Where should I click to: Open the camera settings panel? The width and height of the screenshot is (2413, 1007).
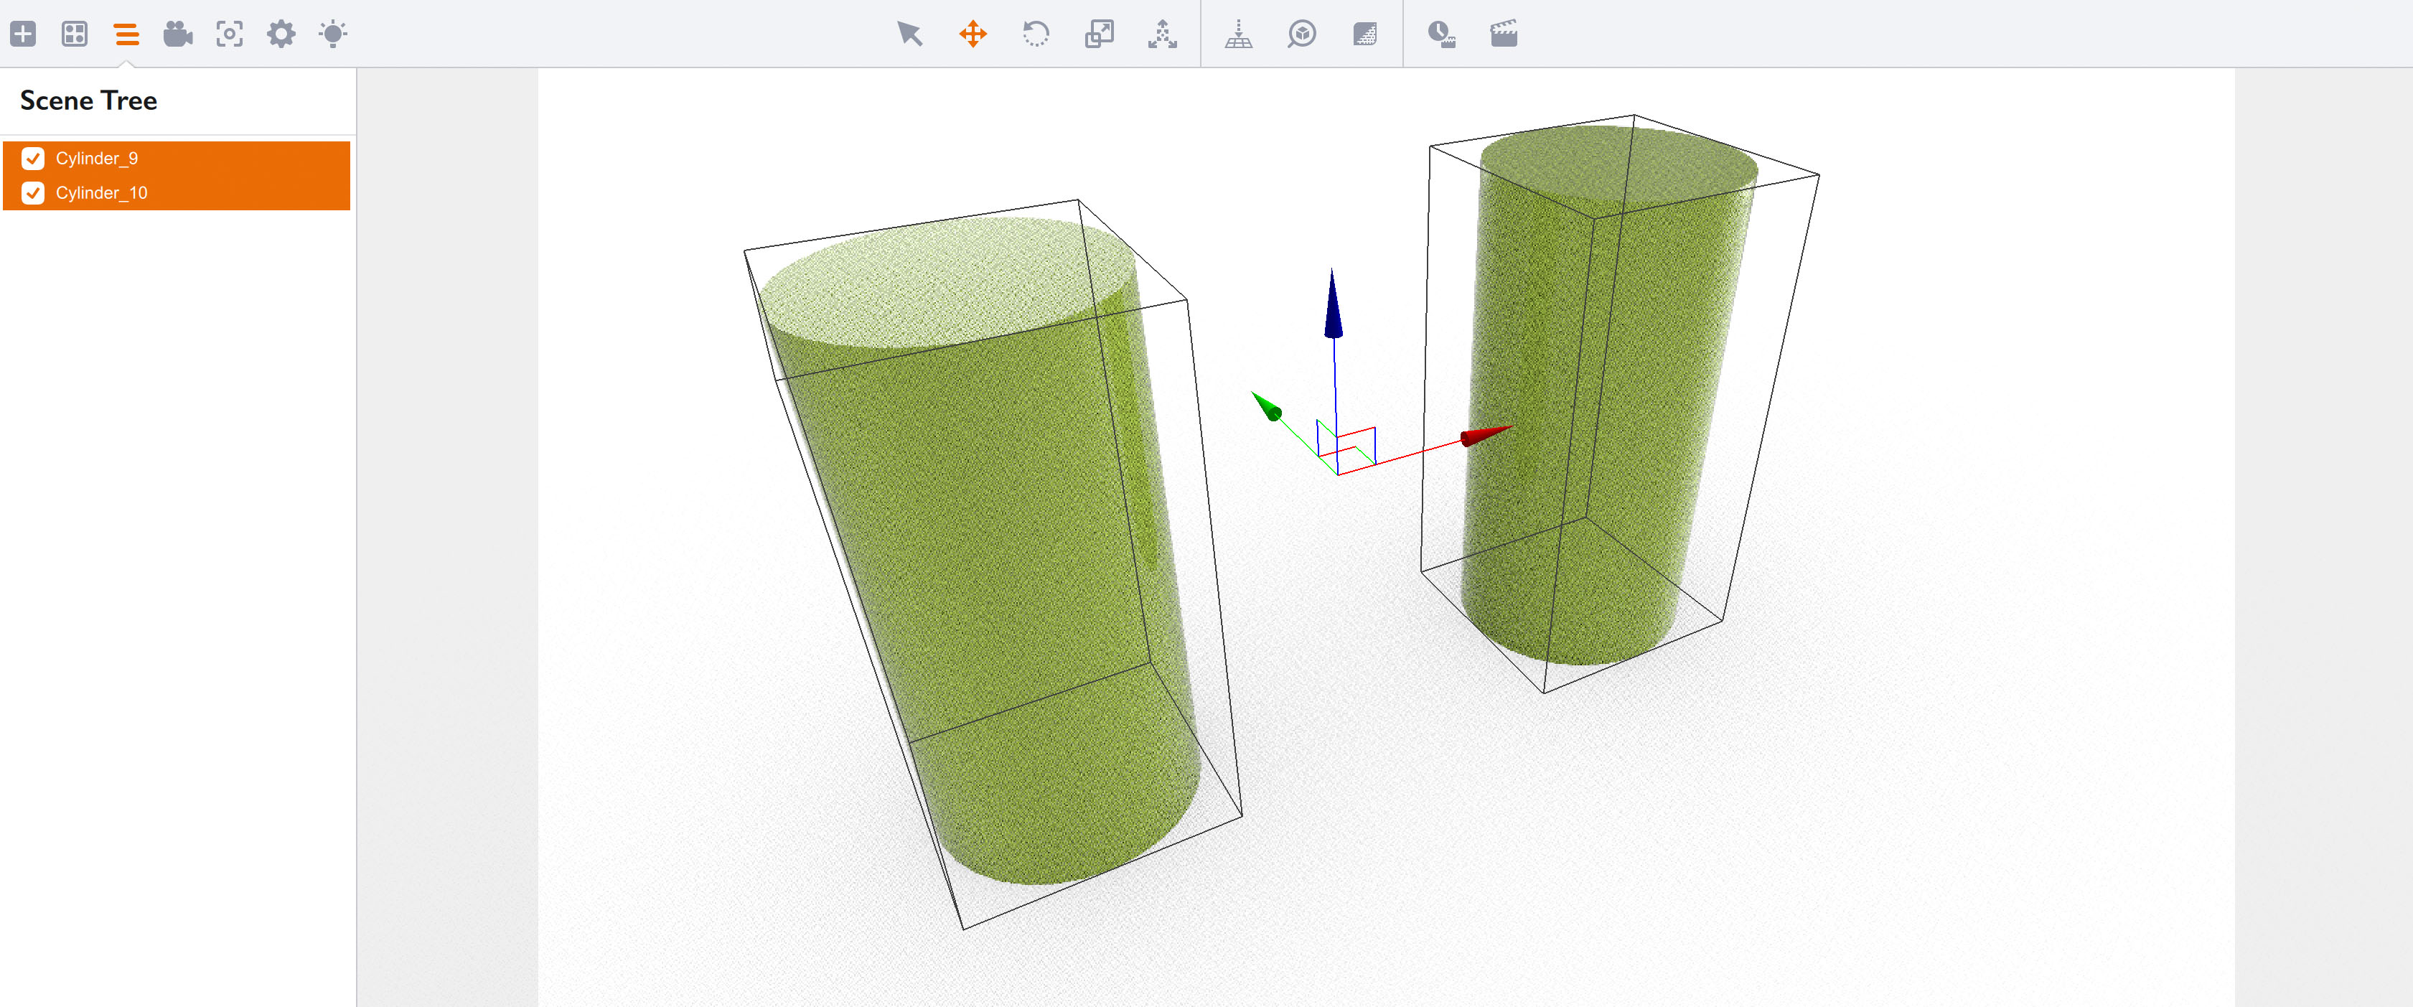coord(177,34)
